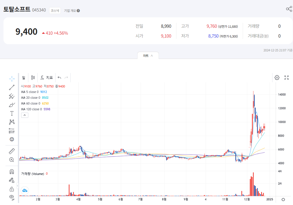Click the change amount 410 +4.56%
293x205 pixels.
tap(55, 33)
